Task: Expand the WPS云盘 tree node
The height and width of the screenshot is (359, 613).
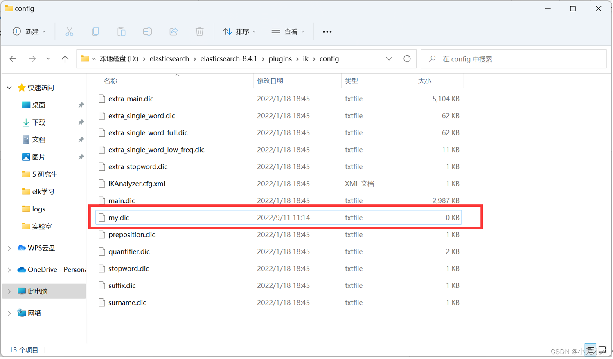Action: [9, 248]
